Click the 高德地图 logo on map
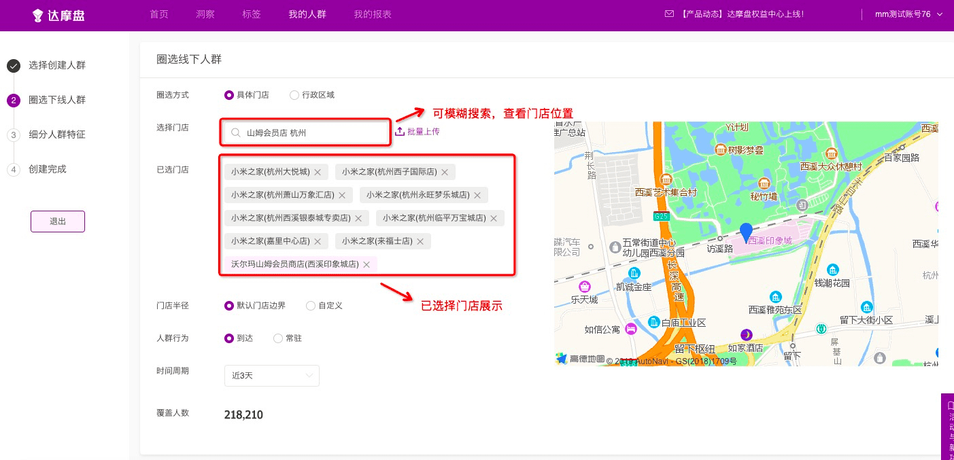The image size is (954, 460). click(x=579, y=359)
